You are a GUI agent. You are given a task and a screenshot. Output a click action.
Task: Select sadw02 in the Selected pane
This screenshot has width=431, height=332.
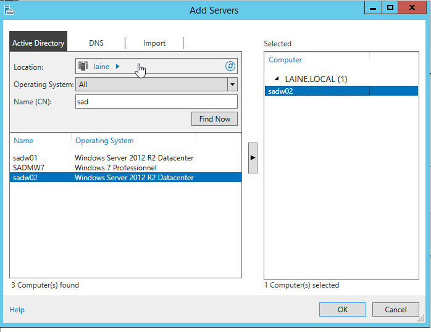[341, 91]
